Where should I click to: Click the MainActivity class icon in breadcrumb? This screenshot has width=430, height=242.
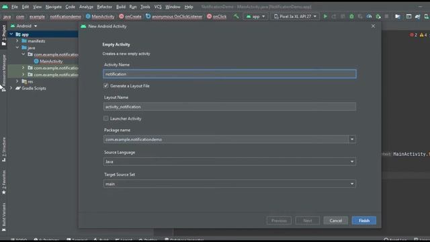[88, 16]
